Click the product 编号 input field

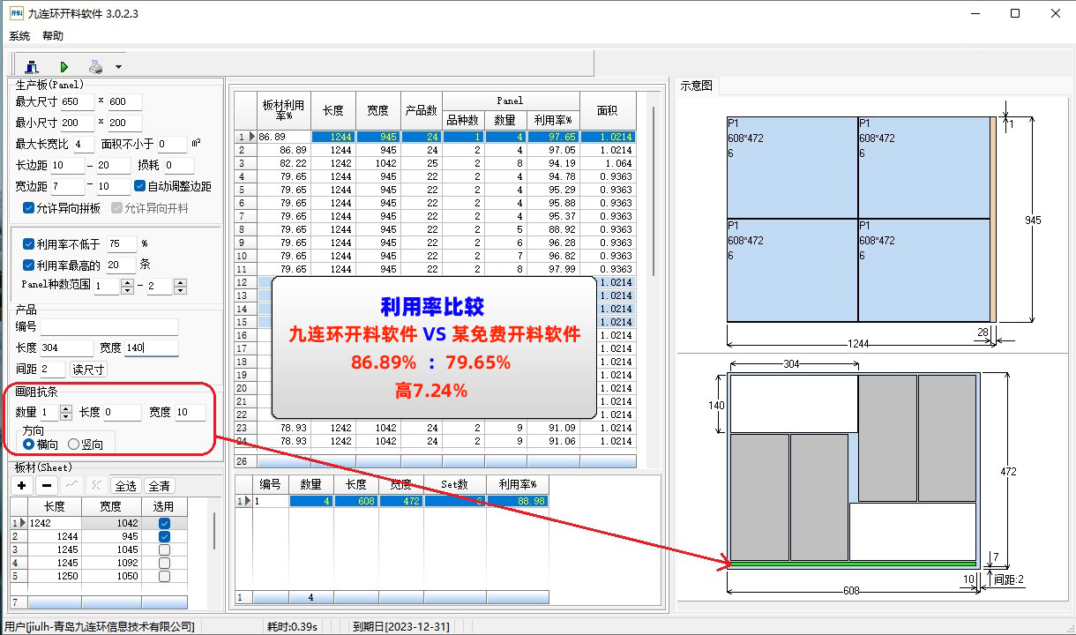(109, 326)
